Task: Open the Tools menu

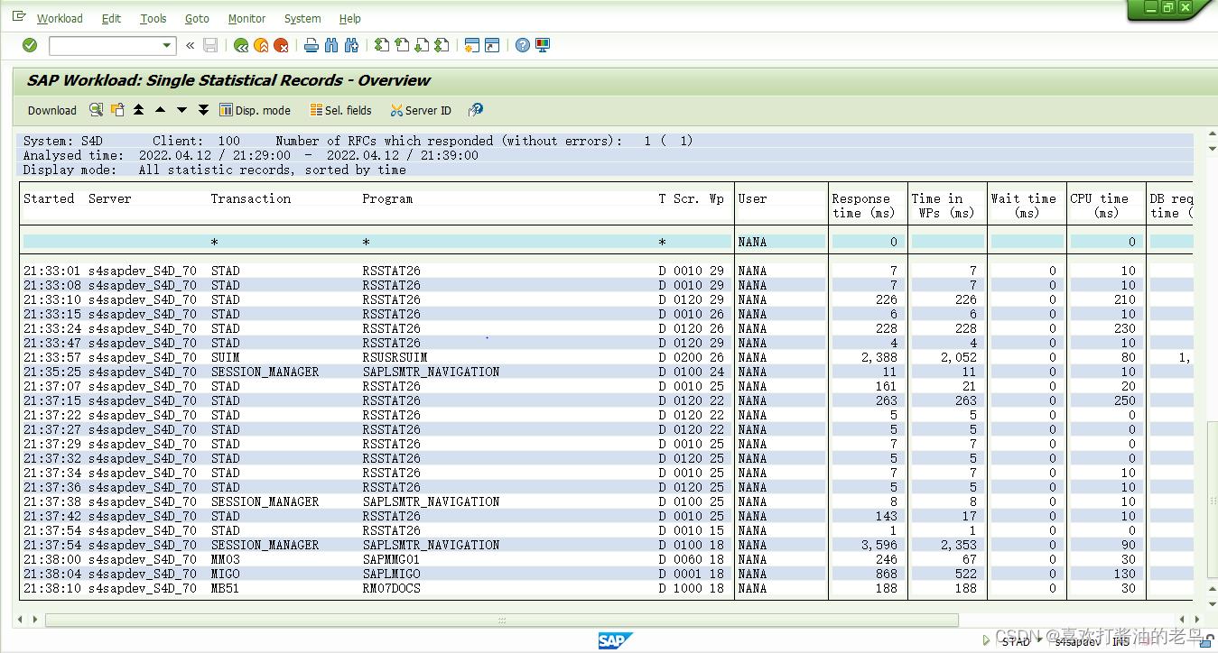Action: [x=153, y=18]
